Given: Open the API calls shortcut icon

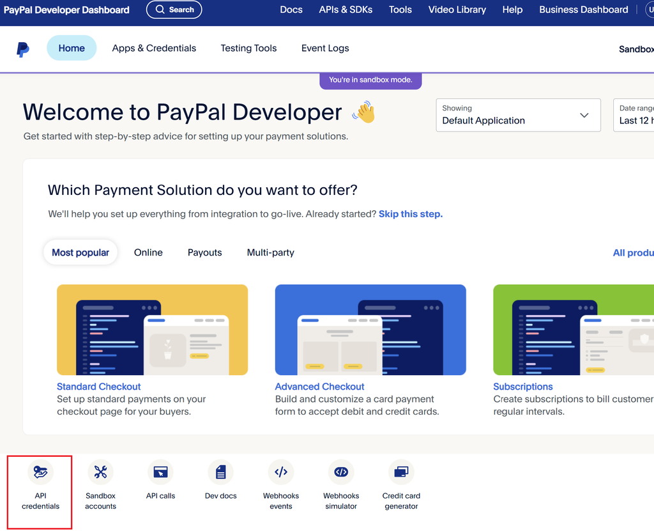Looking at the screenshot, I should 160,472.
